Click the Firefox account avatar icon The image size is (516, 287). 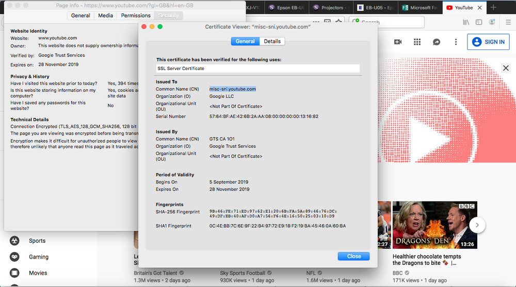[492, 22]
